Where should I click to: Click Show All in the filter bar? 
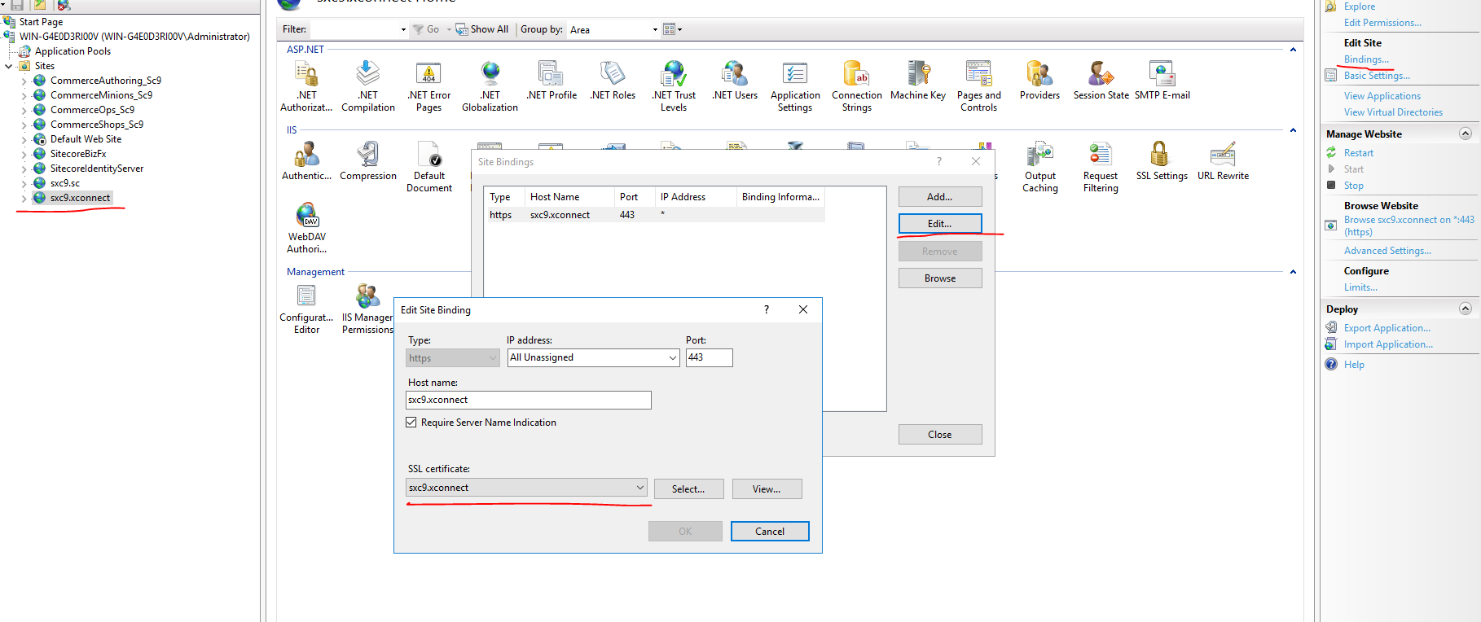click(482, 29)
